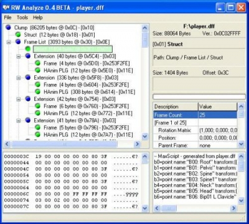249x224 pixels.
Task: Click green icon of HAnim PLG at 0x5E0
Action: pos(37,70)
